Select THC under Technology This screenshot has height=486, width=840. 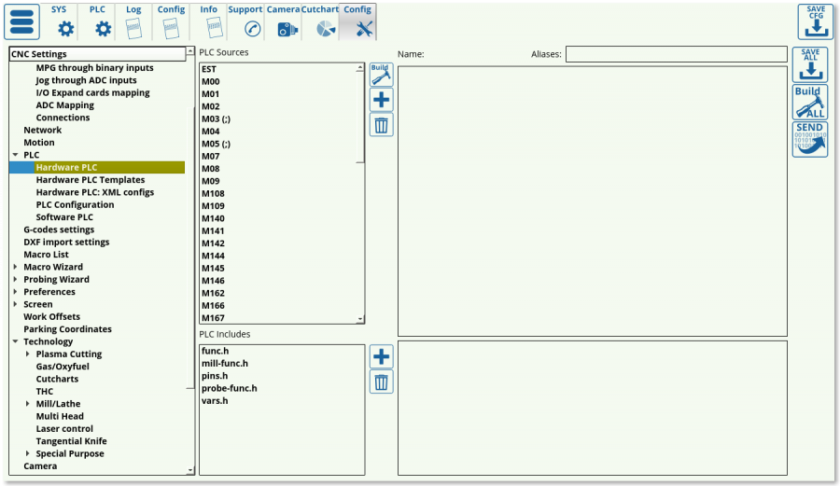tap(45, 391)
